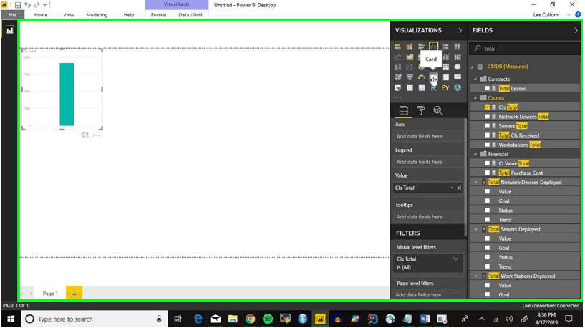Select the Line chart visualization

point(397,57)
